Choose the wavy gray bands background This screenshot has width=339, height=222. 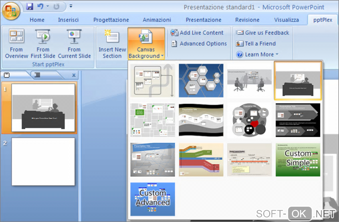click(x=201, y=120)
